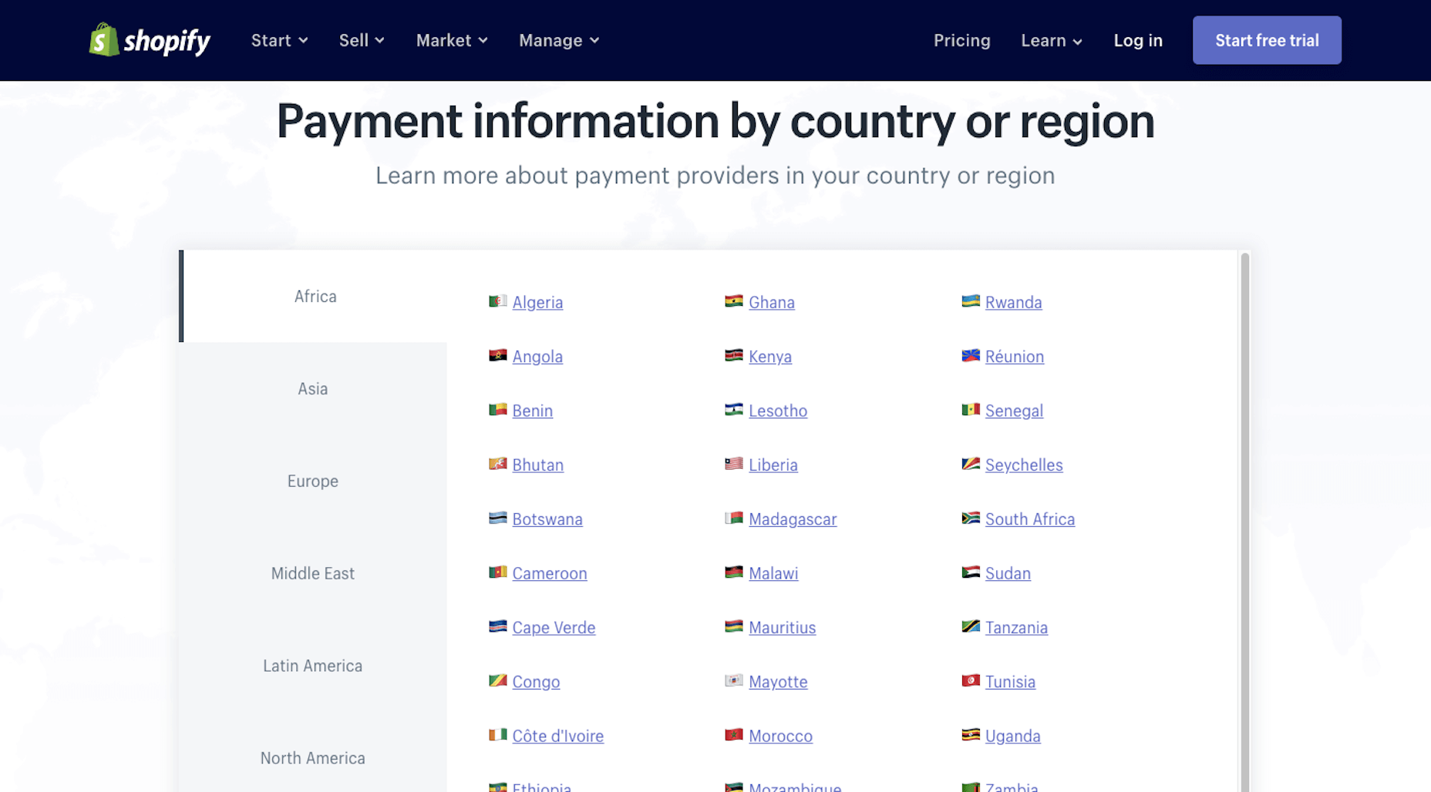Click the Lesotho flag icon

pyautogui.click(x=734, y=409)
